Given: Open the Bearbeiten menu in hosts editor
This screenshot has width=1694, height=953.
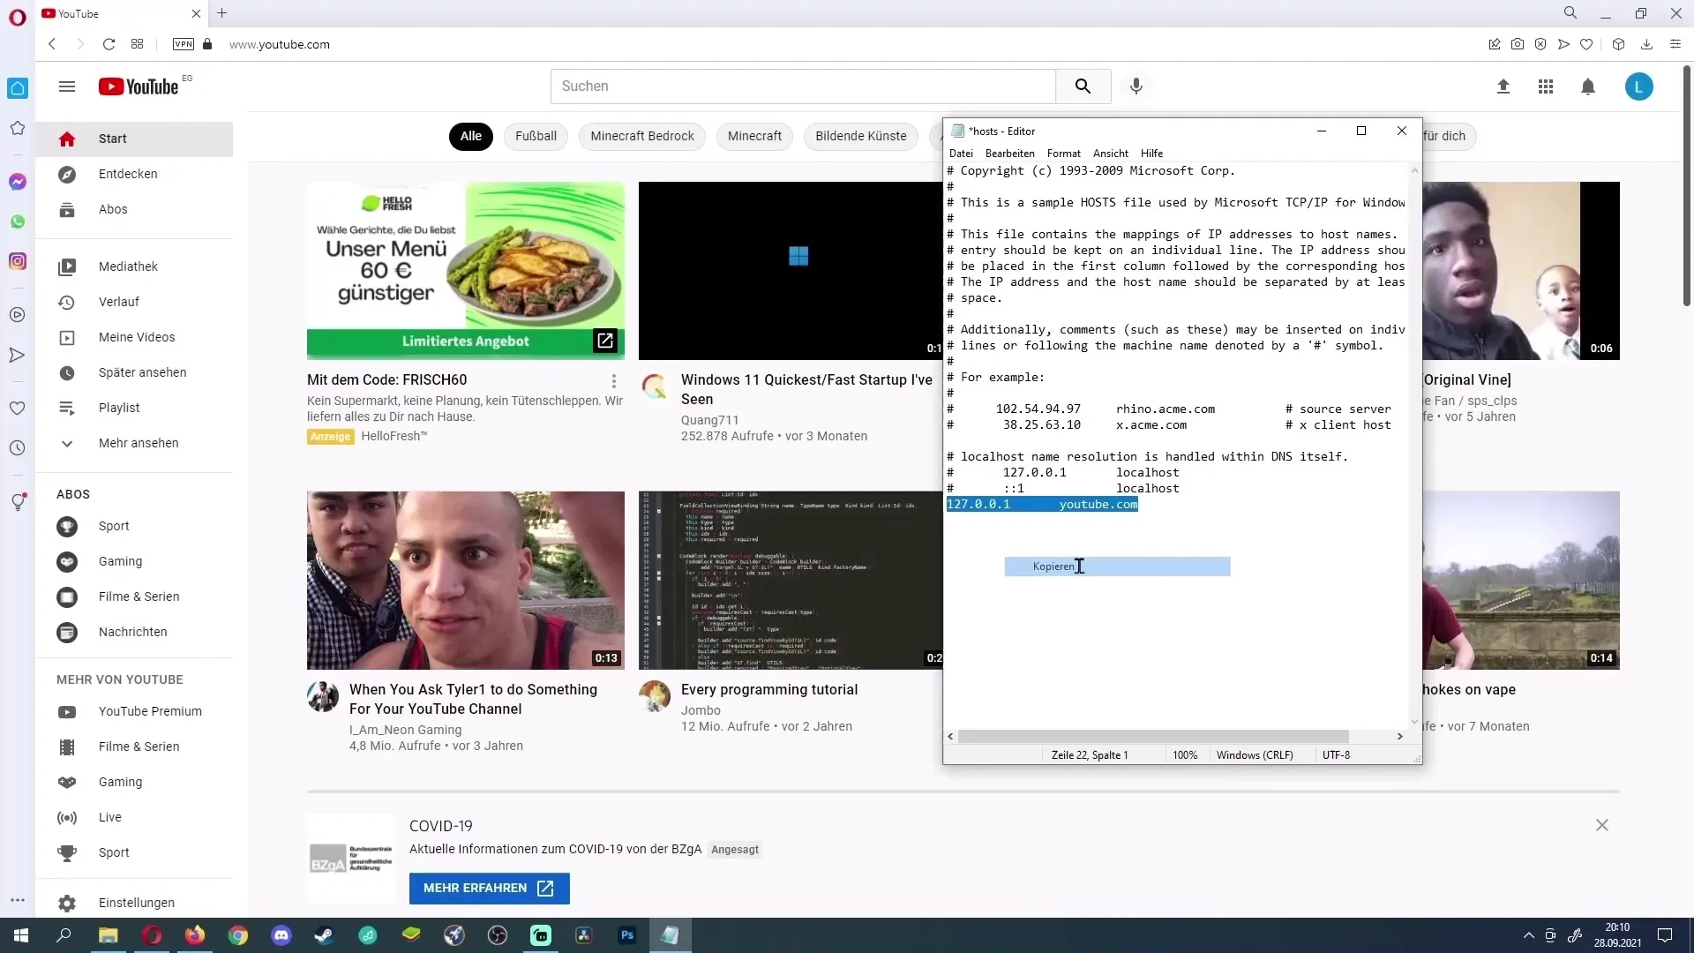Looking at the screenshot, I should [1008, 153].
